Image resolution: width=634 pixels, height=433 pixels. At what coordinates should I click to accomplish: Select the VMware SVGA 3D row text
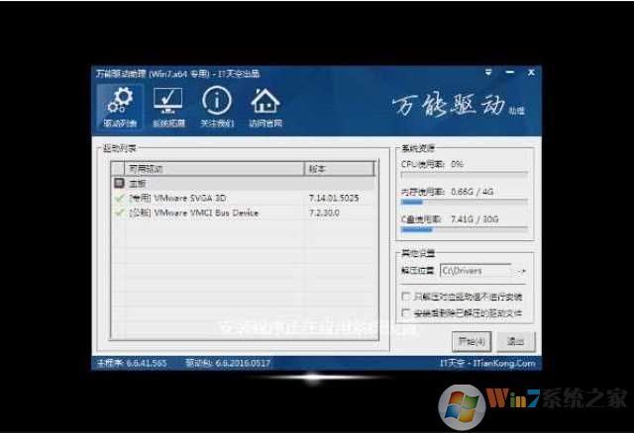(x=177, y=198)
